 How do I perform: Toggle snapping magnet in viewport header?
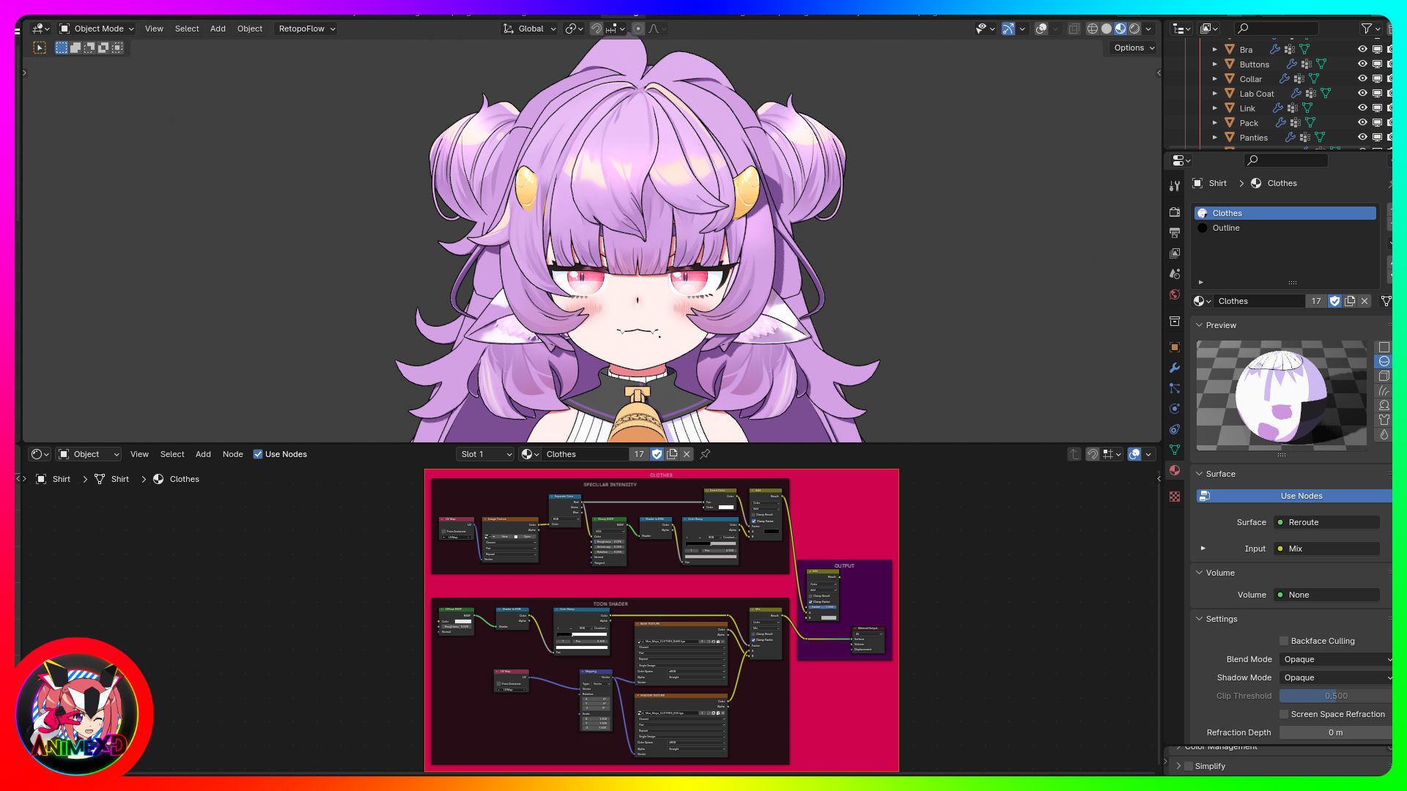pos(597,29)
